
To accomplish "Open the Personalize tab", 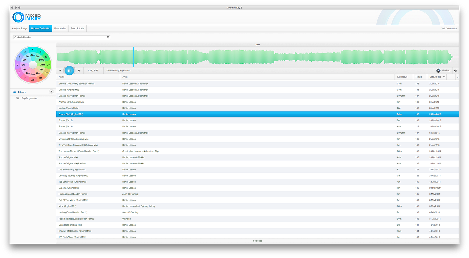I will click(x=60, y=28).
